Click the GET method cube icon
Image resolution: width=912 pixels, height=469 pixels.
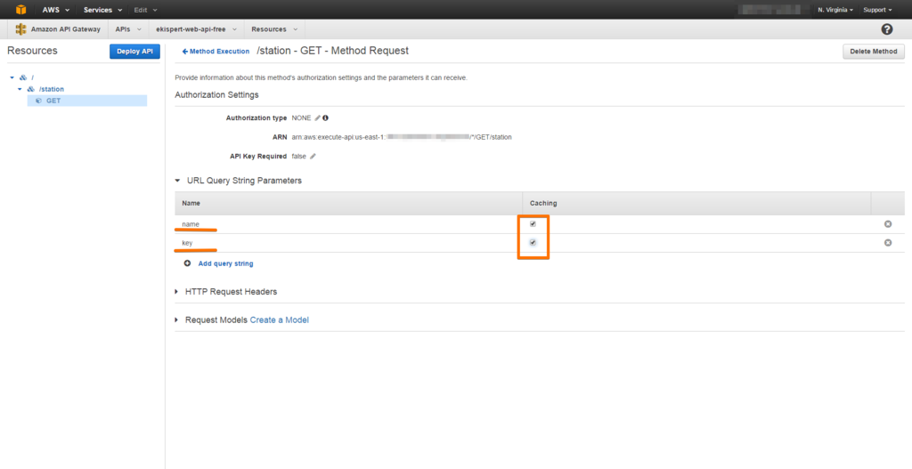pyautogui.click(x=38, y=101)
